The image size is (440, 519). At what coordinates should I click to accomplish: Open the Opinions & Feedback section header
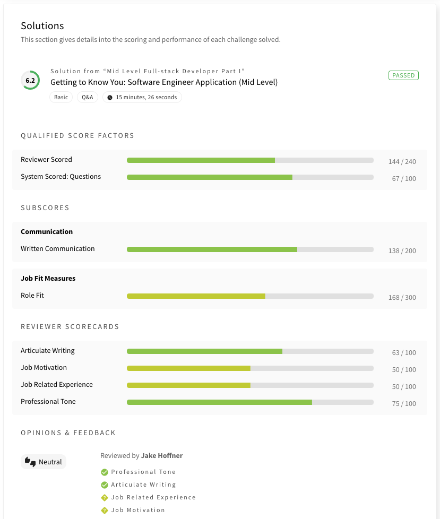pyautogui.click(x=68, y=433)
